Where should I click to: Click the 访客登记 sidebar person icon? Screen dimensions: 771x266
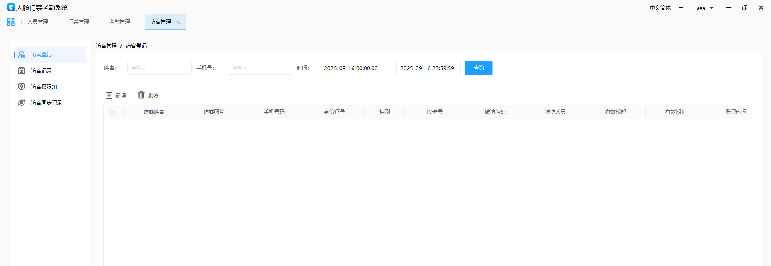(22, 54)
